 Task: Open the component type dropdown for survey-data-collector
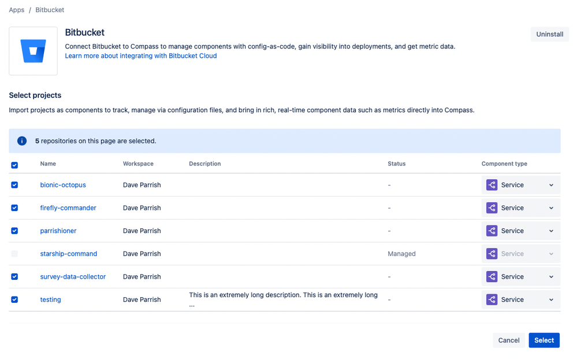(521, 276)
